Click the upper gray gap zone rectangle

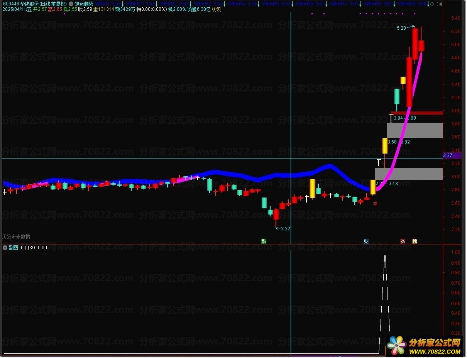(415, 130)
